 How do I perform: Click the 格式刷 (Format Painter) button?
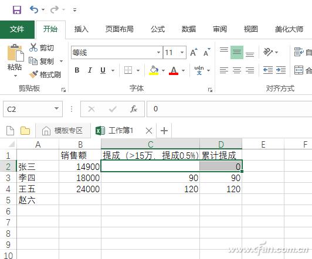pos(45,74)
